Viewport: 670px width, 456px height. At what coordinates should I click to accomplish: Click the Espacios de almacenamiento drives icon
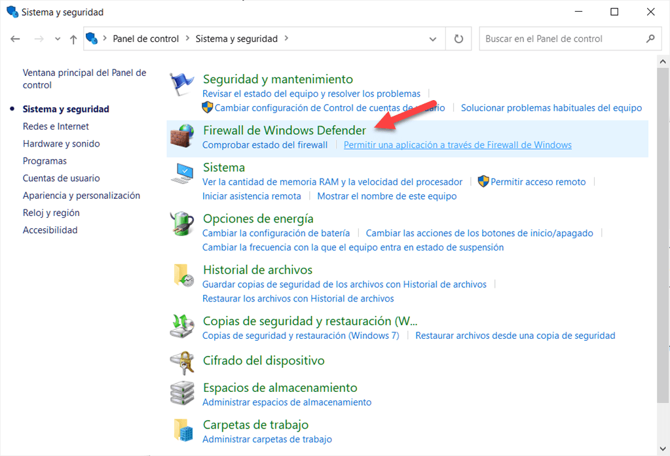click(x=183, y=393)
